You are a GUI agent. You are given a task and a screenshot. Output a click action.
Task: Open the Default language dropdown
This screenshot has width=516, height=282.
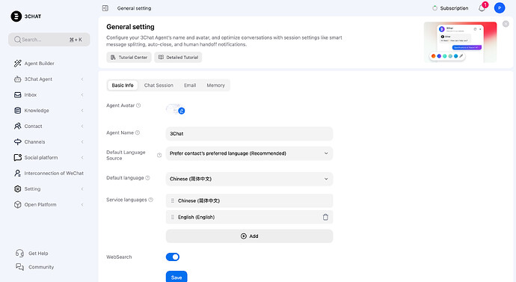pos(250,179)
